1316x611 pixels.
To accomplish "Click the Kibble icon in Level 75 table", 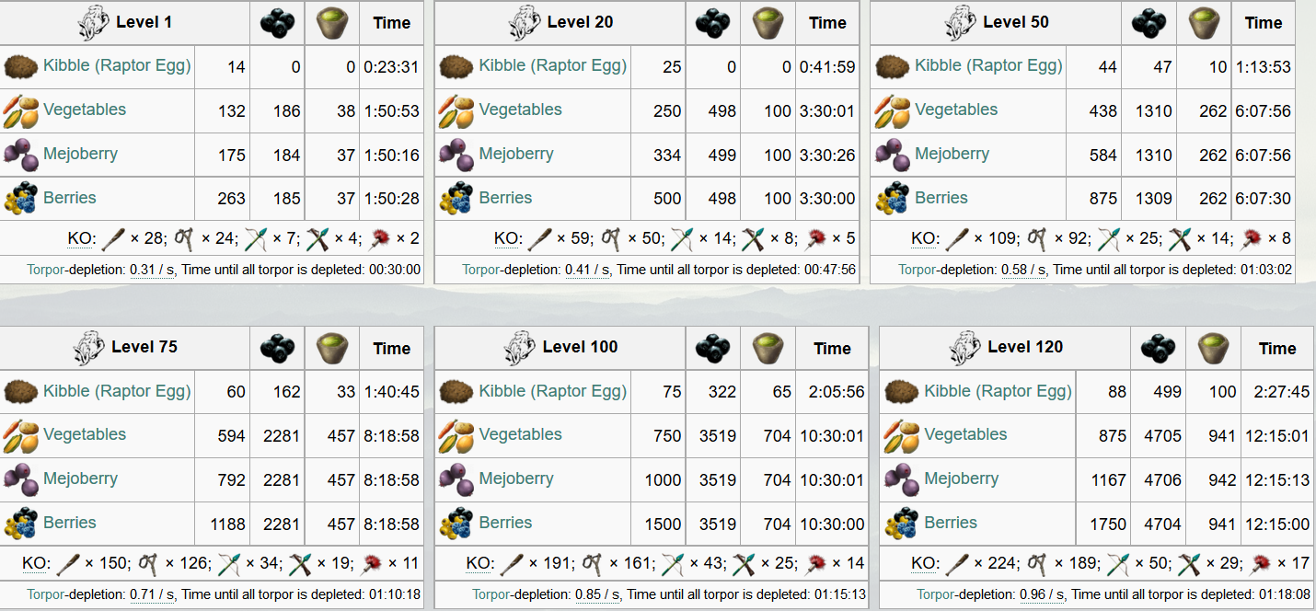I will [21, 391].
